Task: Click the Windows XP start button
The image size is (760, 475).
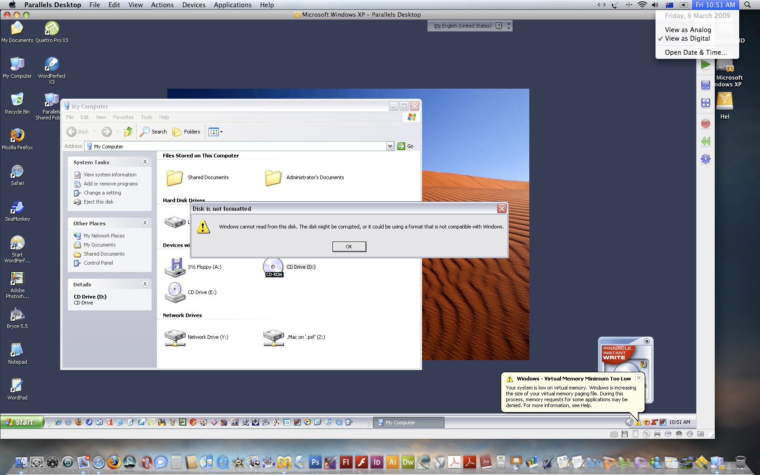Action: coord(22,422)
